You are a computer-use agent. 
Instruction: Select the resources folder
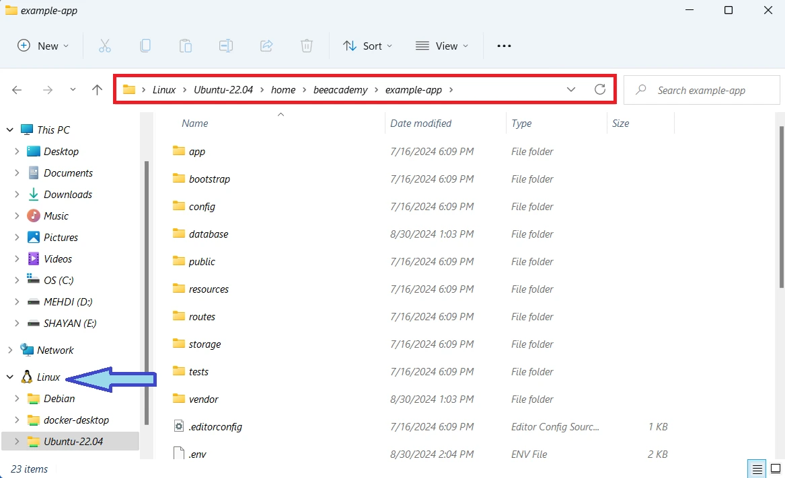pyautogui.click(x=209, y=289)
